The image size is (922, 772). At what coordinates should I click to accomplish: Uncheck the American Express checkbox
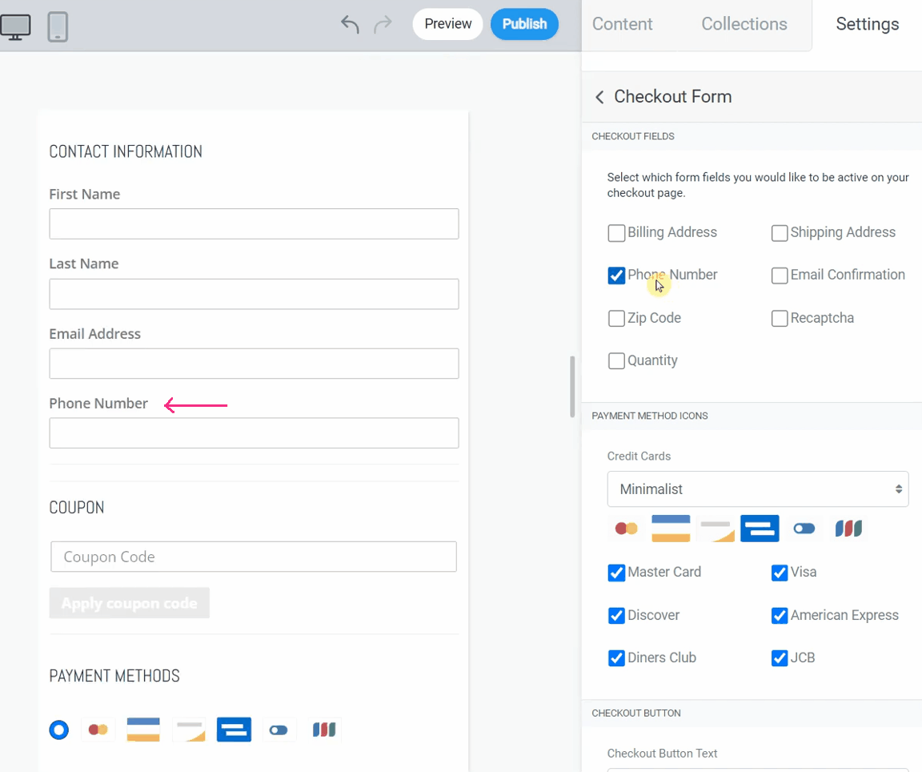coord(779,616)
